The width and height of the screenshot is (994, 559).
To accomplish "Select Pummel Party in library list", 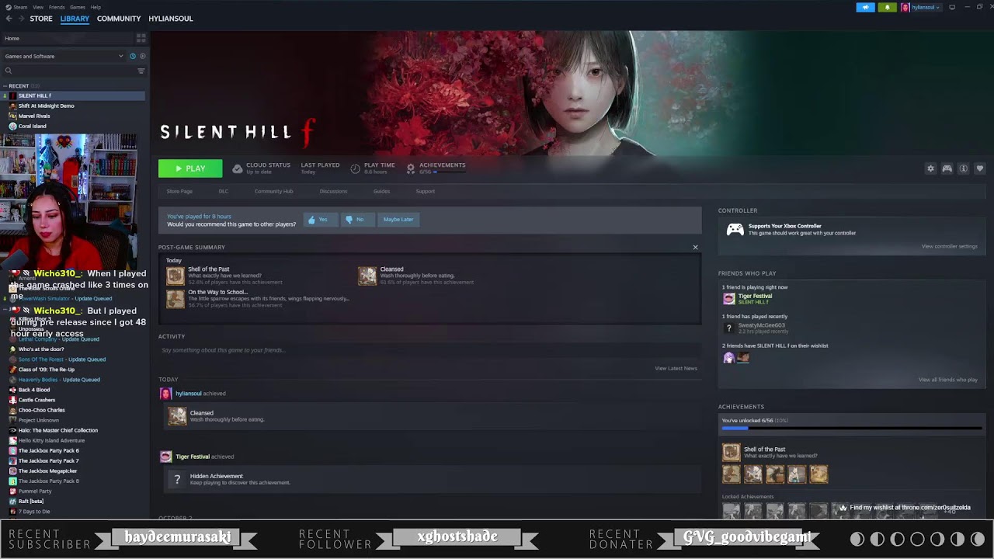I will click(35, 491).
